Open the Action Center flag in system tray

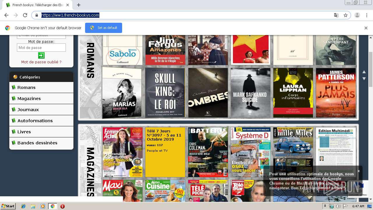pos(345,206)
